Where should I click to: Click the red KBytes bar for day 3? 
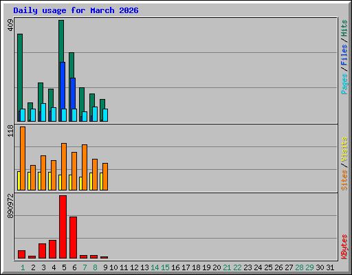point(42,251)
